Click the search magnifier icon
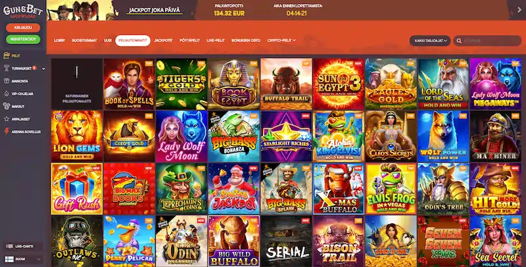Viewport: 526px width, 267px height. 459,41
